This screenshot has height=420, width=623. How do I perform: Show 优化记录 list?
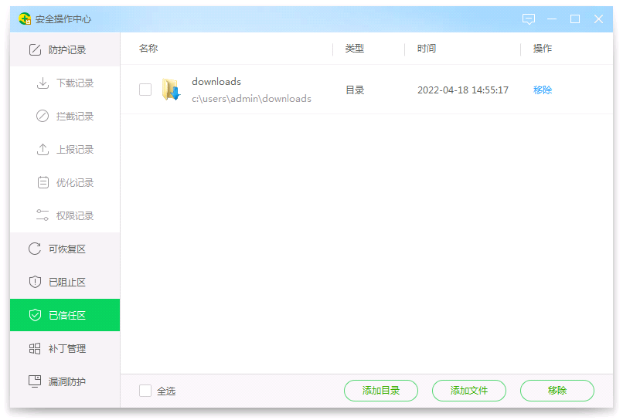pyautogui.click(x=65, y=183)
